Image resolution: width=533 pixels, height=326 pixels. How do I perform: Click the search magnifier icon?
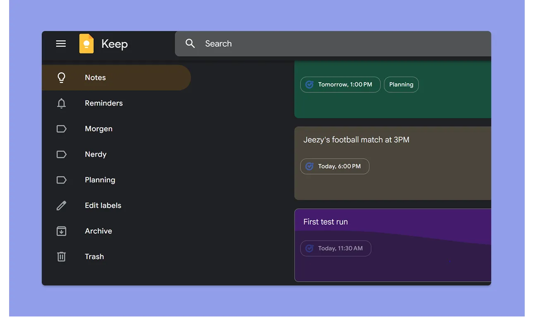pos(190,43)
